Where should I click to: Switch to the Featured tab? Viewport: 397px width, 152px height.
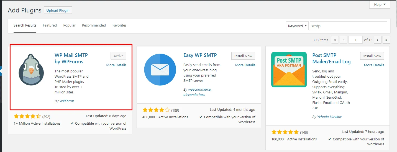click(50, 25)
